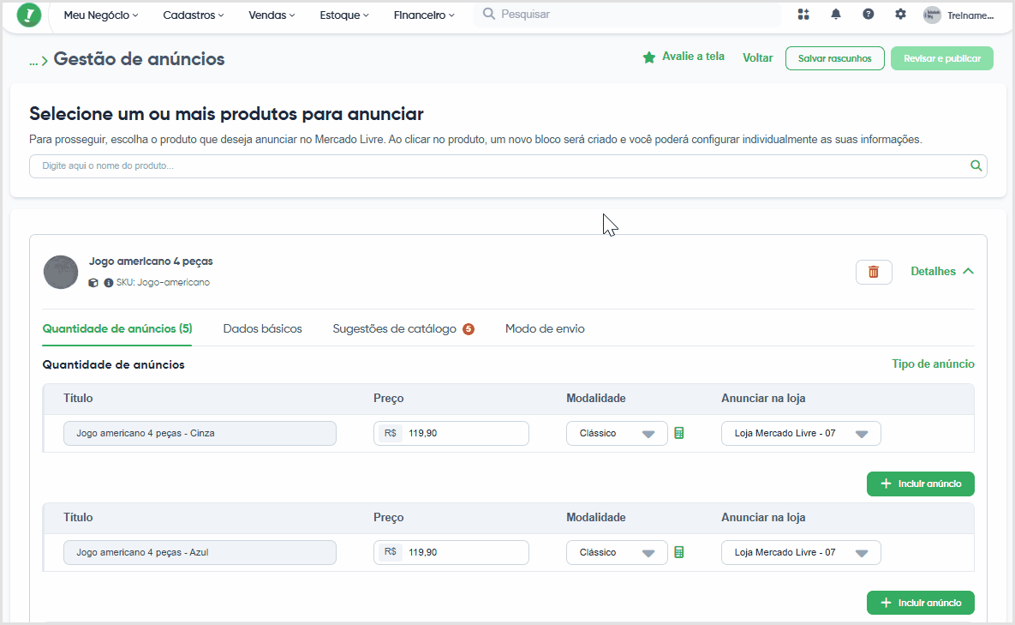Click the magnifier icon in product search field
Image resolution: width=1015 pixels, height=625 pixels.
pyautogui.click(x=976, y=165)
